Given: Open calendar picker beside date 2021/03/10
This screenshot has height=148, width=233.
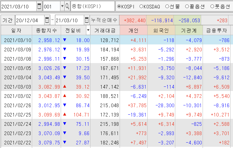Looking at the screenshot, I should click(x=39, y=6).
